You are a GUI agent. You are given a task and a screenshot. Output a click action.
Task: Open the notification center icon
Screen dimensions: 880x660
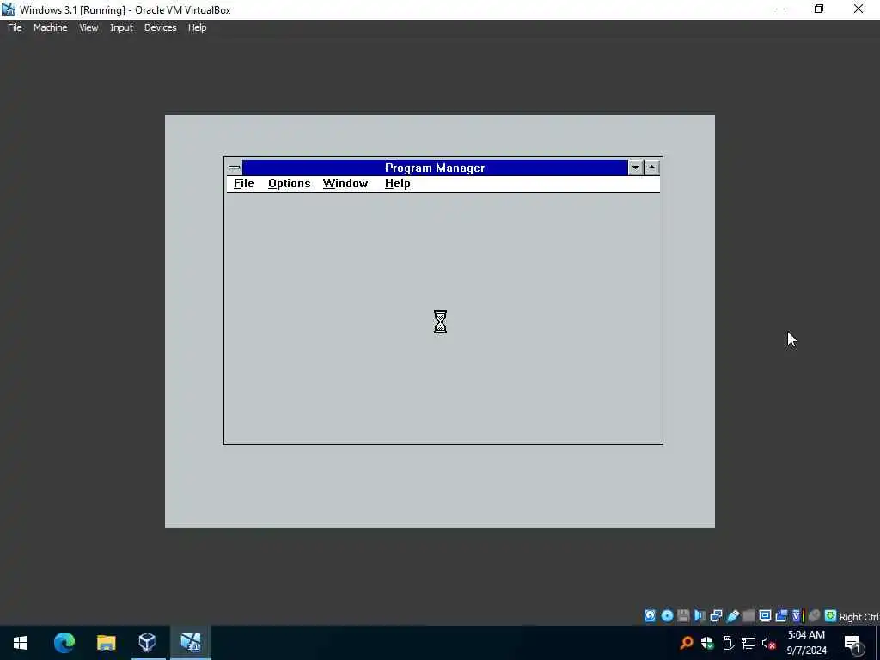tap(853, 644)
